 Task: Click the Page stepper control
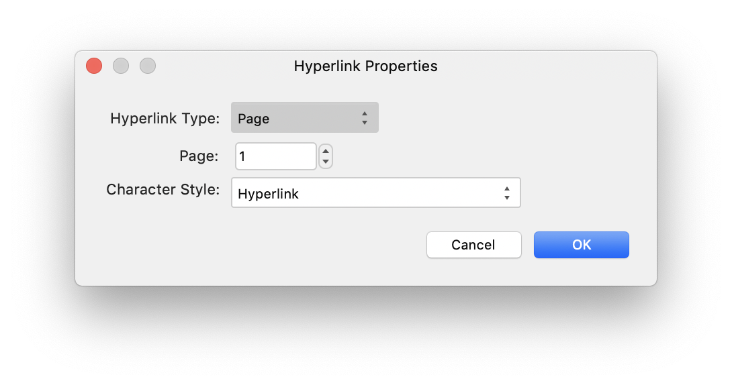pyautogui.click(x=326, y=156)
